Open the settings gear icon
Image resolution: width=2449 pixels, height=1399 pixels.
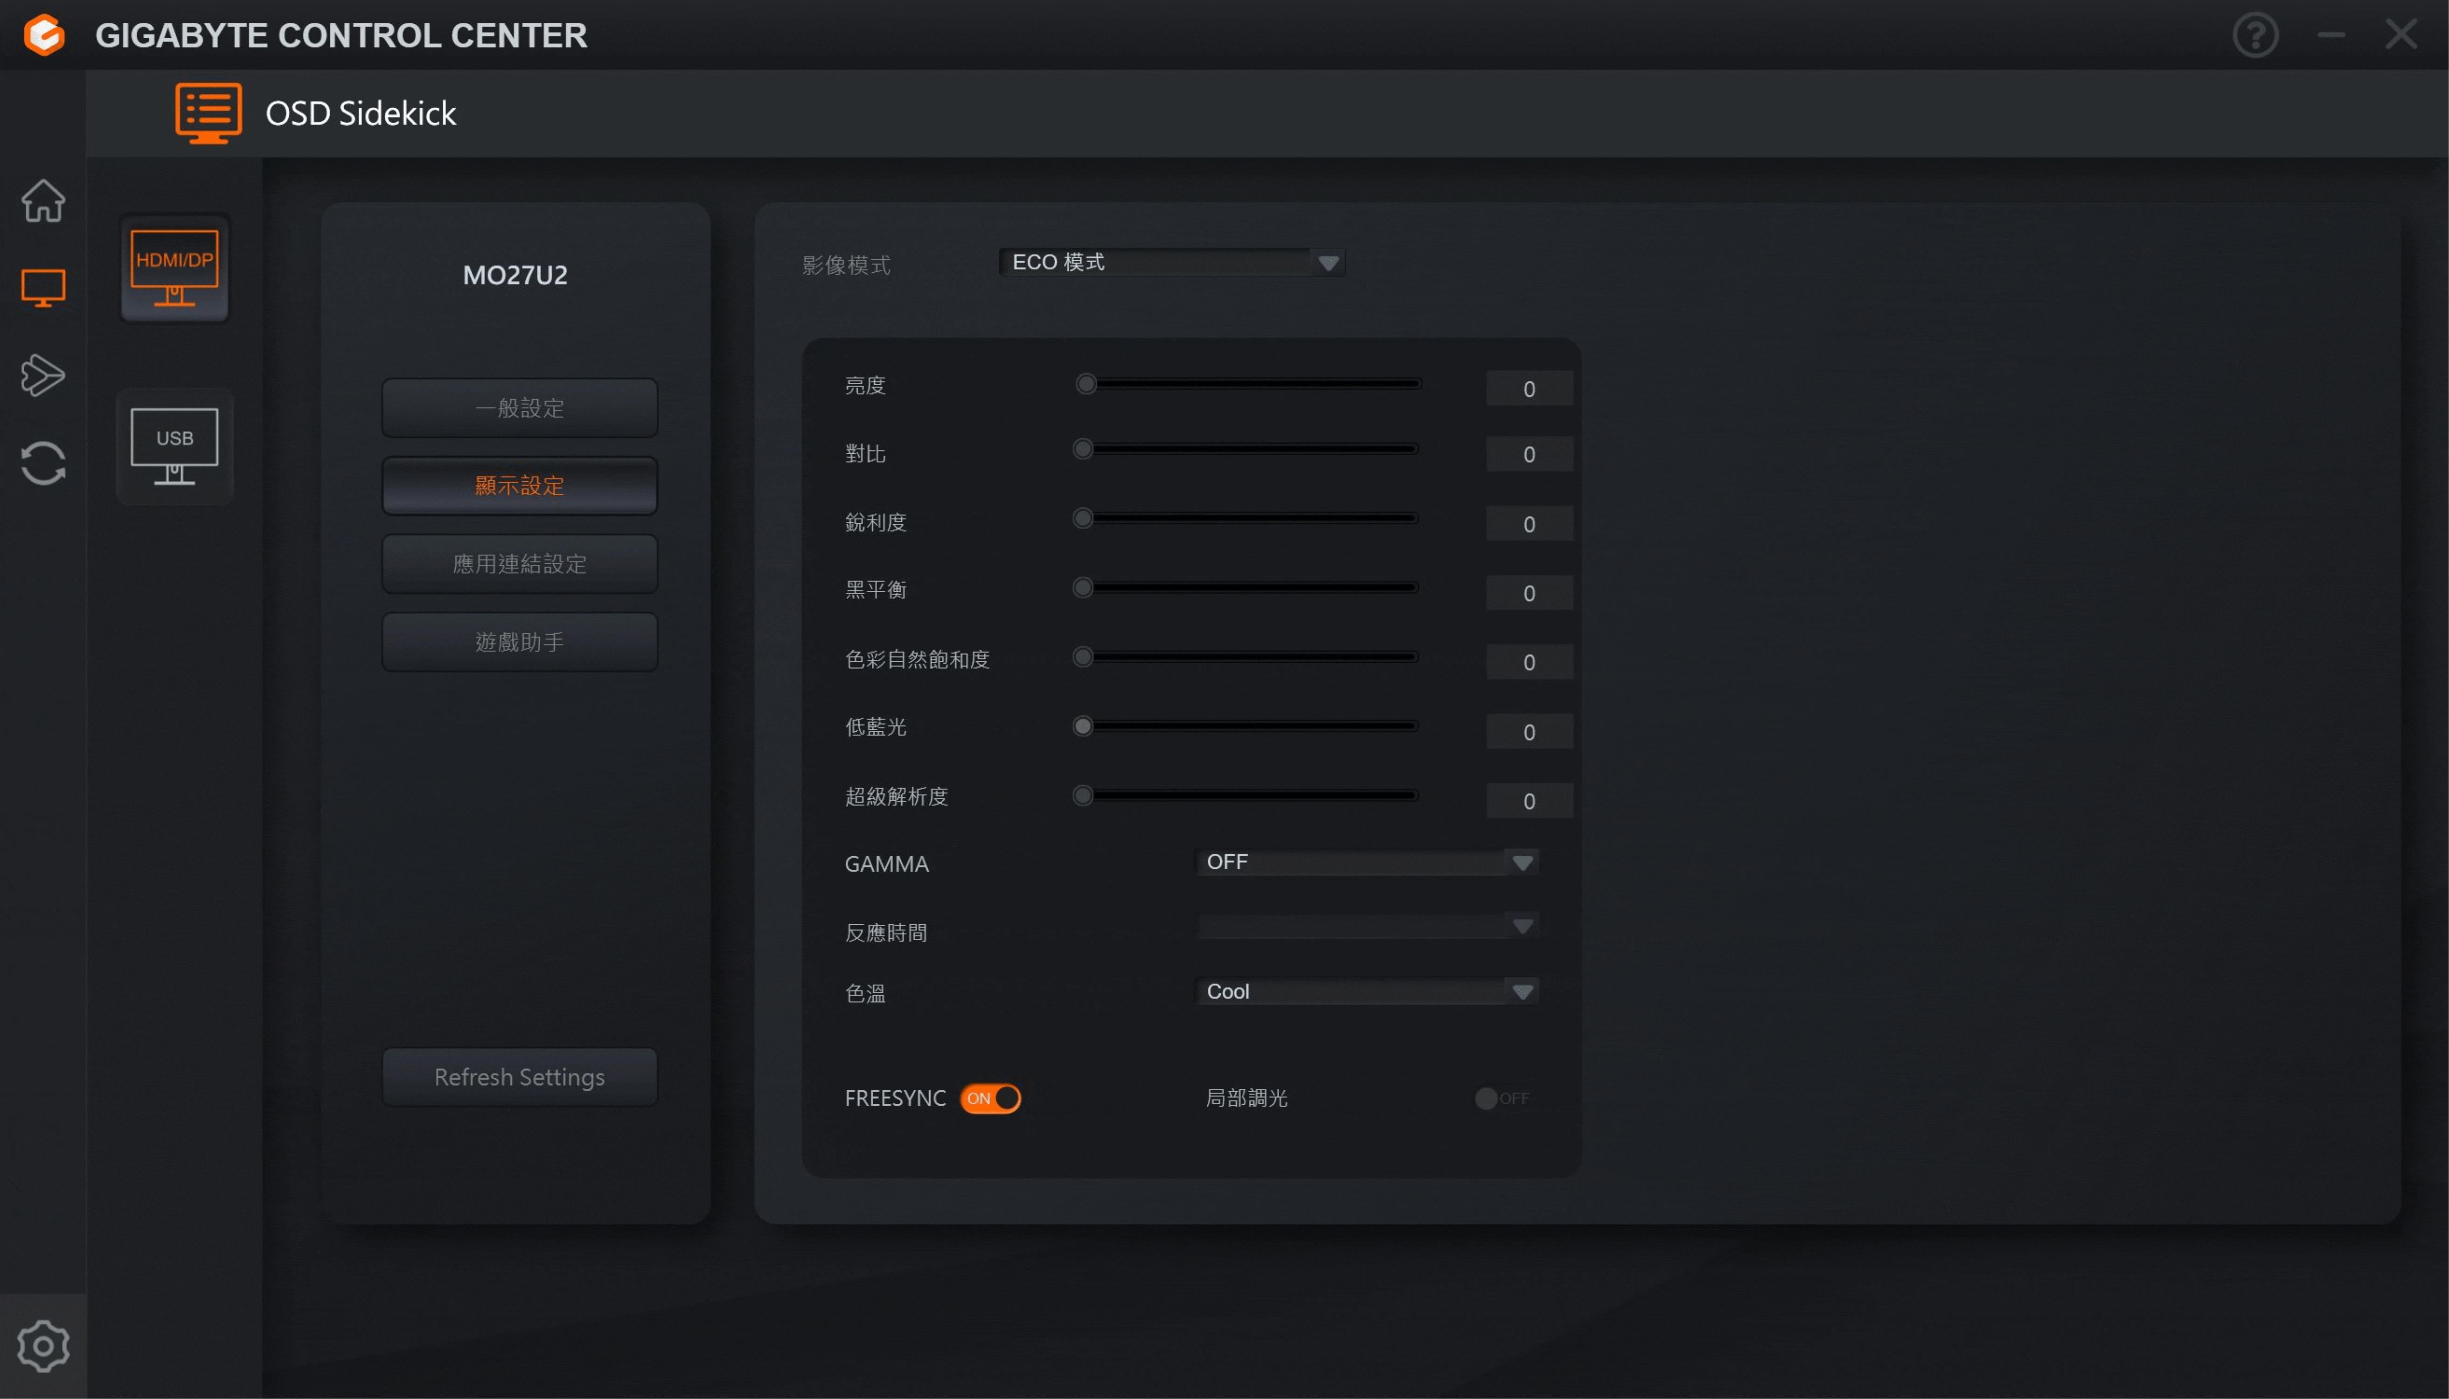[x=43, y=1345]
